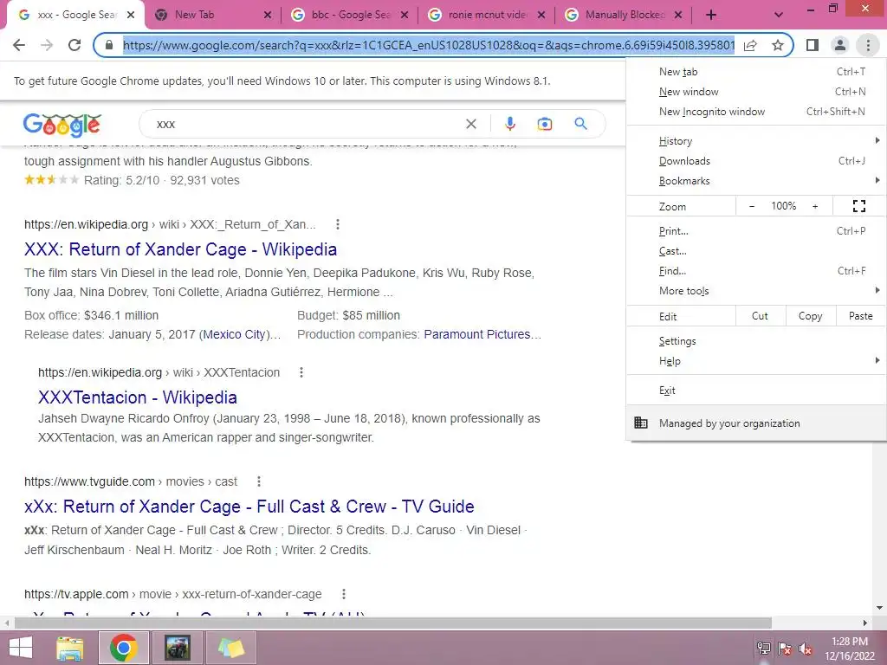This screenshot has width=887, height=665.
Task: Bookmark this page with the star icon
Action: coord(778,45)
